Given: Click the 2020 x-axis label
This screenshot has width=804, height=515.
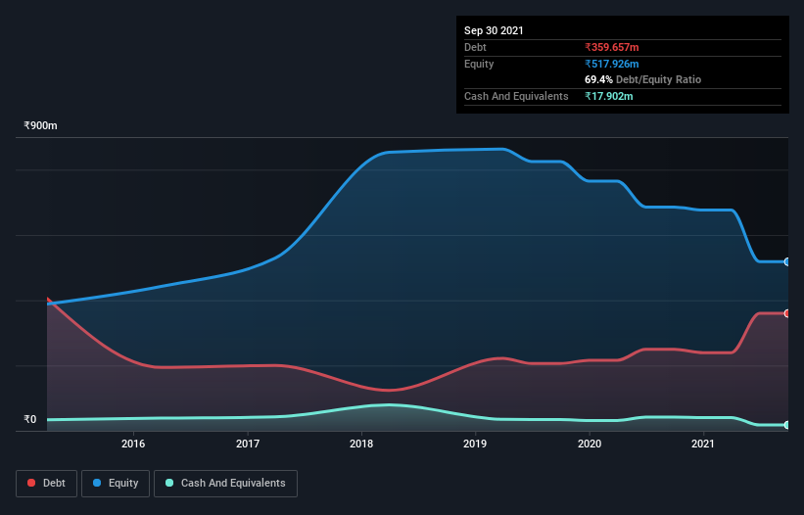Looking at the screenshot, I should (x=590, y=444).
